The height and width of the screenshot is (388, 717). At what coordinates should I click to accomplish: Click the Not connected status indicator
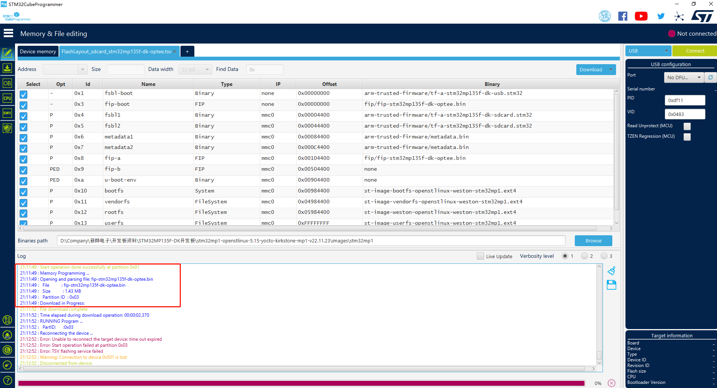click(692, 33)
